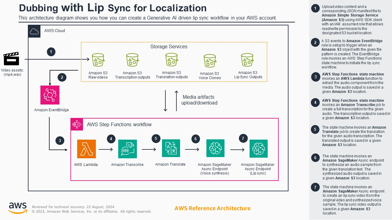Click numbered step badge 1 near the S3 arrow
The height and width of the screenshot is (220, 392).
(x=51, y=52)
